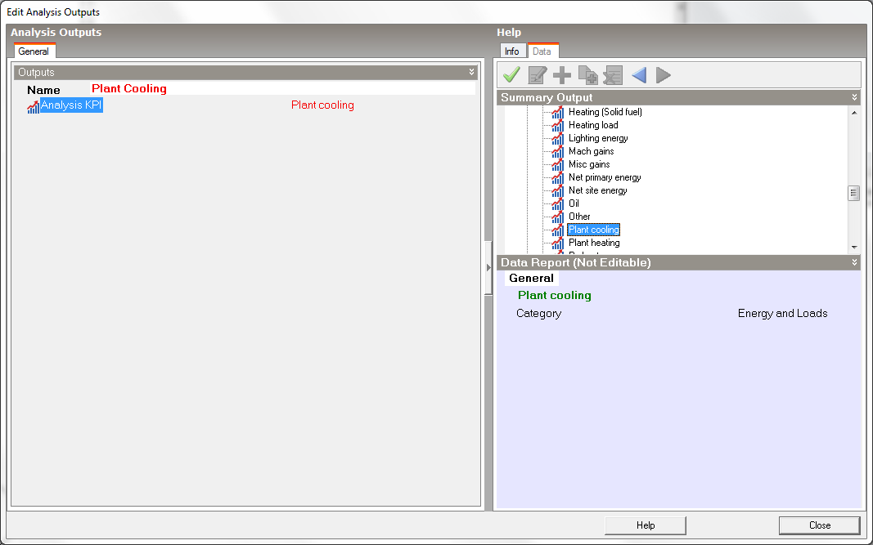Click the grey forward arrow icon
The image size is (873, 545).
pos(664,75)
